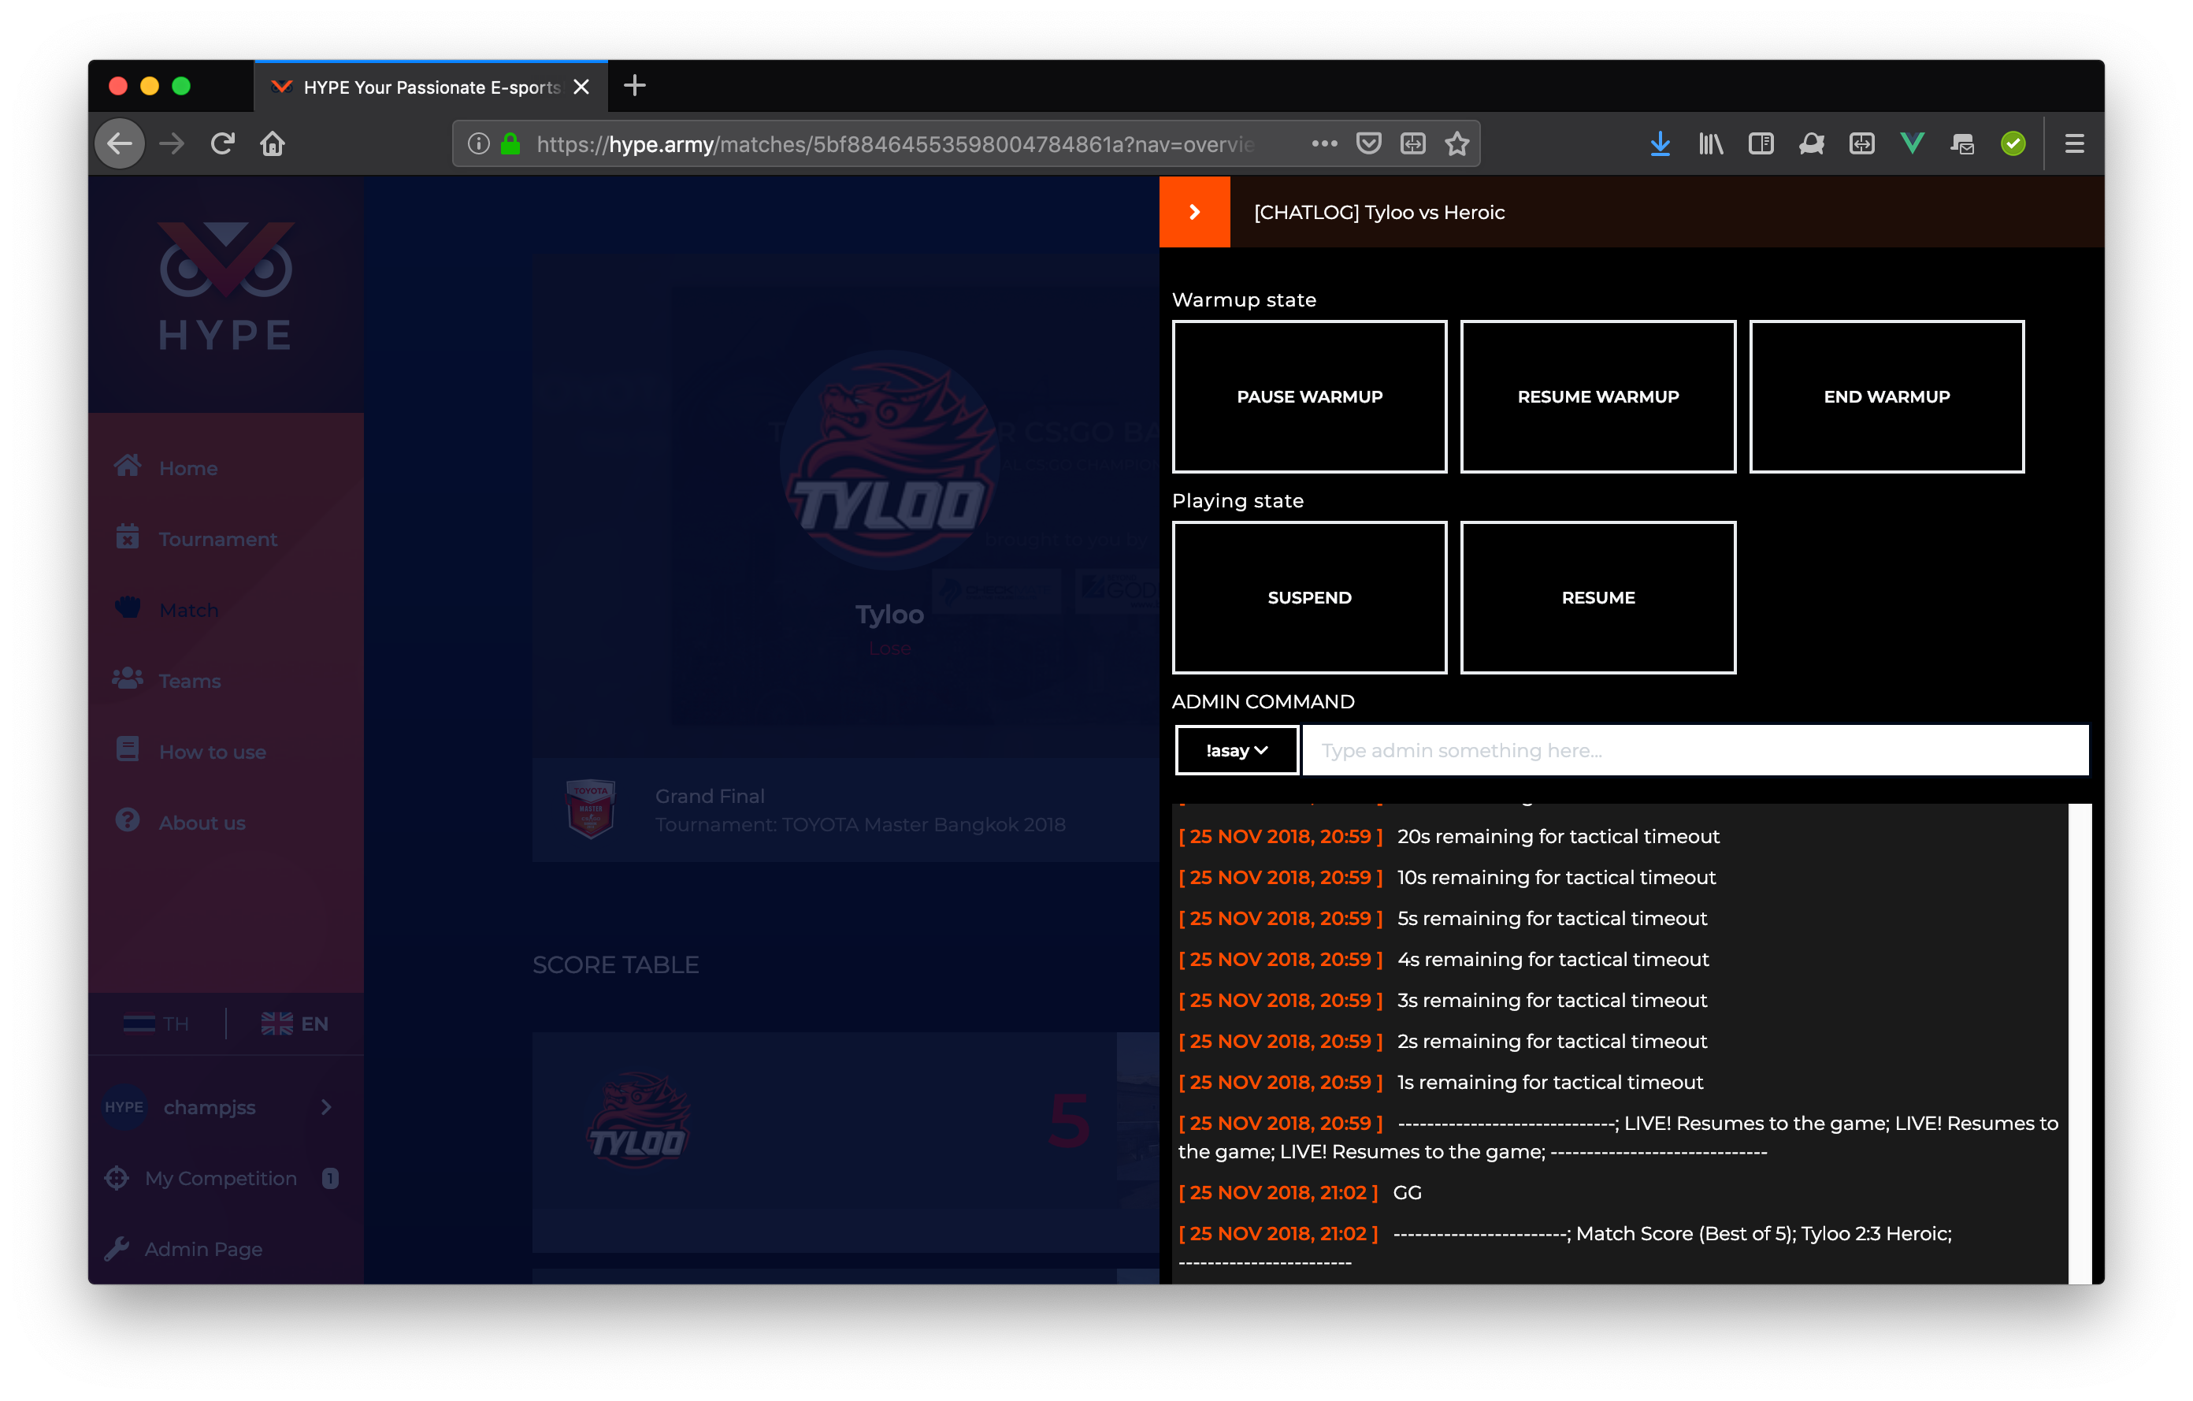Viewport: 2193px width, 1401px height.
Task: Click '1s remaining for tactical timeout' entry
Action: click(1550, 1082)
